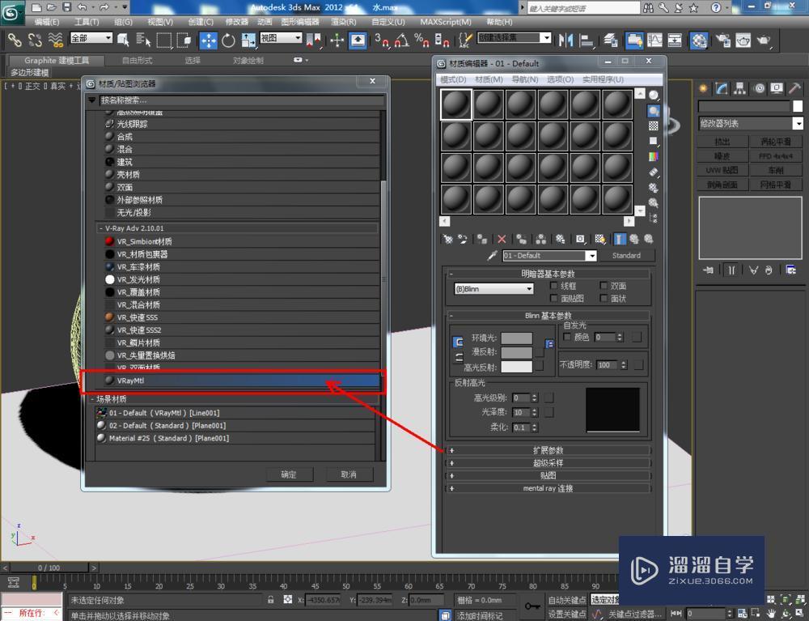Open the 视图 reference coordinate dropdown
The height and width of the screenshot is (621, 809).
[280, 38]
